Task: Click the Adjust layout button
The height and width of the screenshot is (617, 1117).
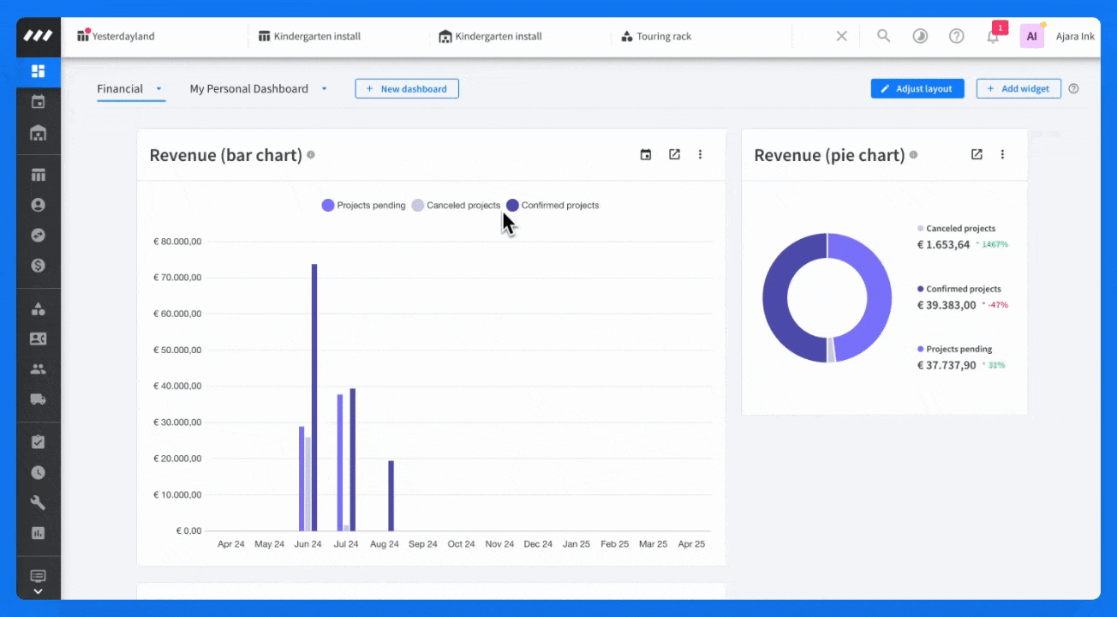Action: pos(917,88)
